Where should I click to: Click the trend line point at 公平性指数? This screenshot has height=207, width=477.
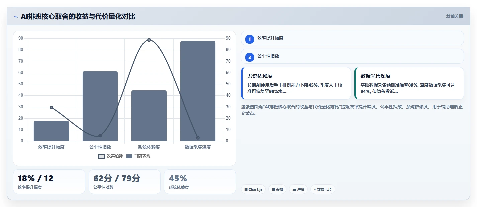click(x=100, y=135)
